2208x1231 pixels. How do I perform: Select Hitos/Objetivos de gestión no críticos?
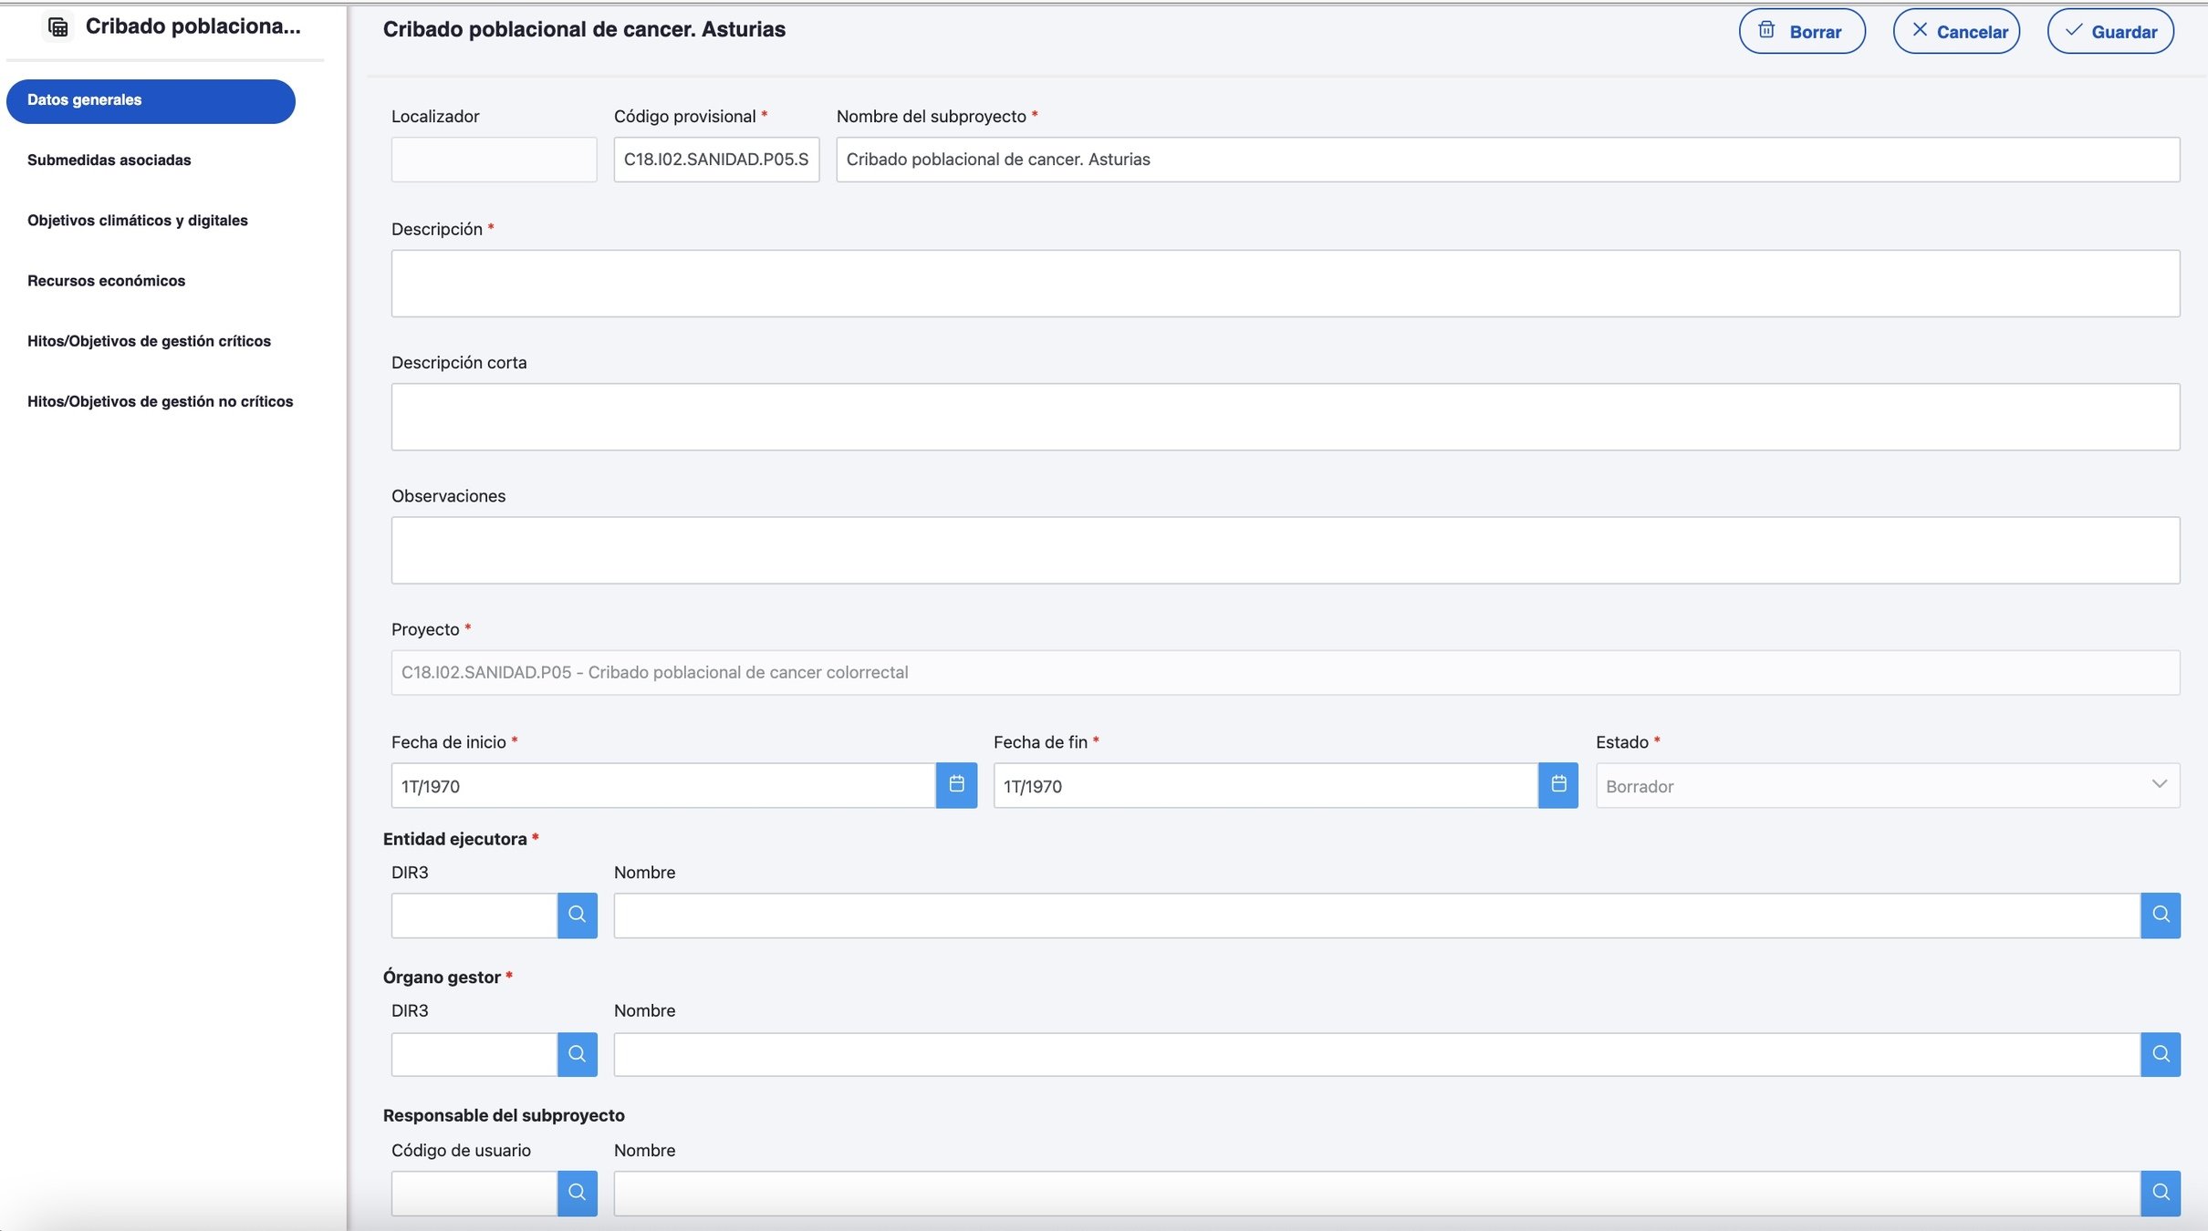click(x=160, y=401)
